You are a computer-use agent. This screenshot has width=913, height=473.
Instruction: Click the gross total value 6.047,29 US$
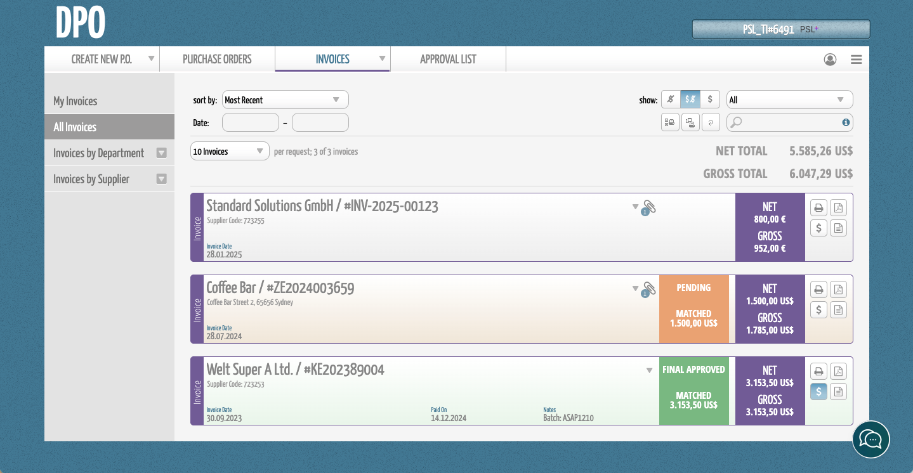point(821,174)
